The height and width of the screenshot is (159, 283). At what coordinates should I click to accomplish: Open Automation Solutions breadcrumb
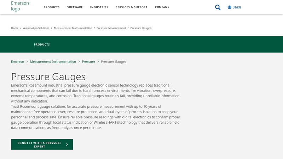pos(36,28)
